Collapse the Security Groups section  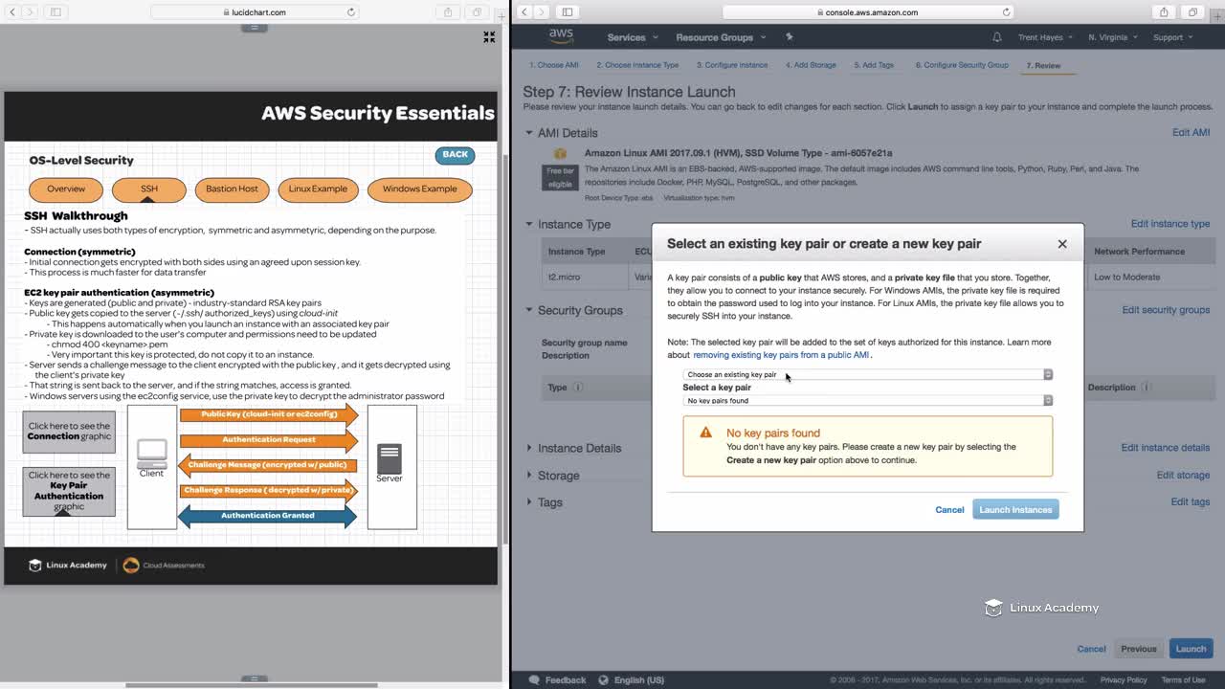tap(529, 310)
